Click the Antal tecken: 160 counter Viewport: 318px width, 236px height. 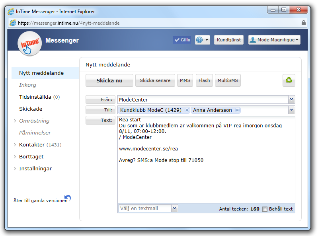pos(239,209)
